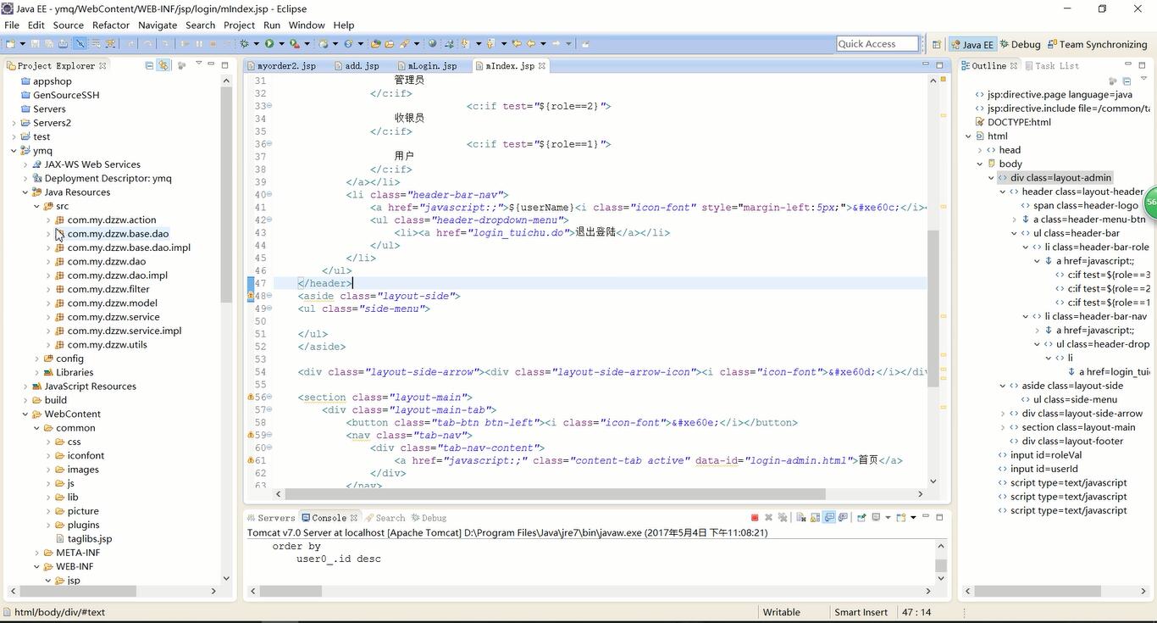Open the Search view tab
The width and height of the screenshot is (1157, 623).
pyautogui.click(x=385, y=518)
